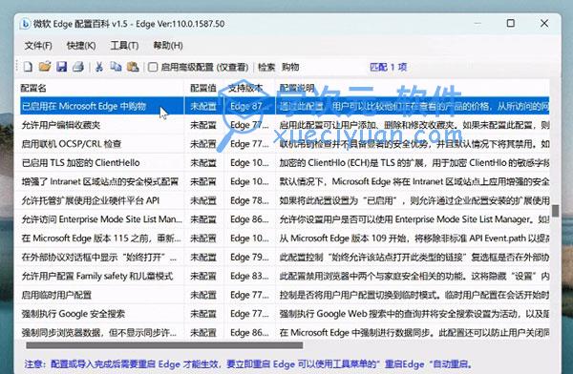Select the 强制执行 Google 安全搜索 row
This screenshot has height=374, width=573.
coord(282,314)
